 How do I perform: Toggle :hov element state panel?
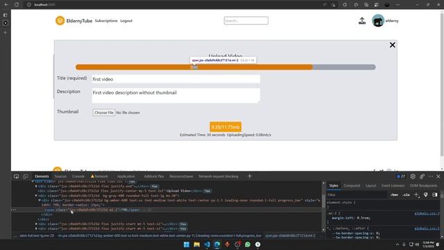click(394, 195)
